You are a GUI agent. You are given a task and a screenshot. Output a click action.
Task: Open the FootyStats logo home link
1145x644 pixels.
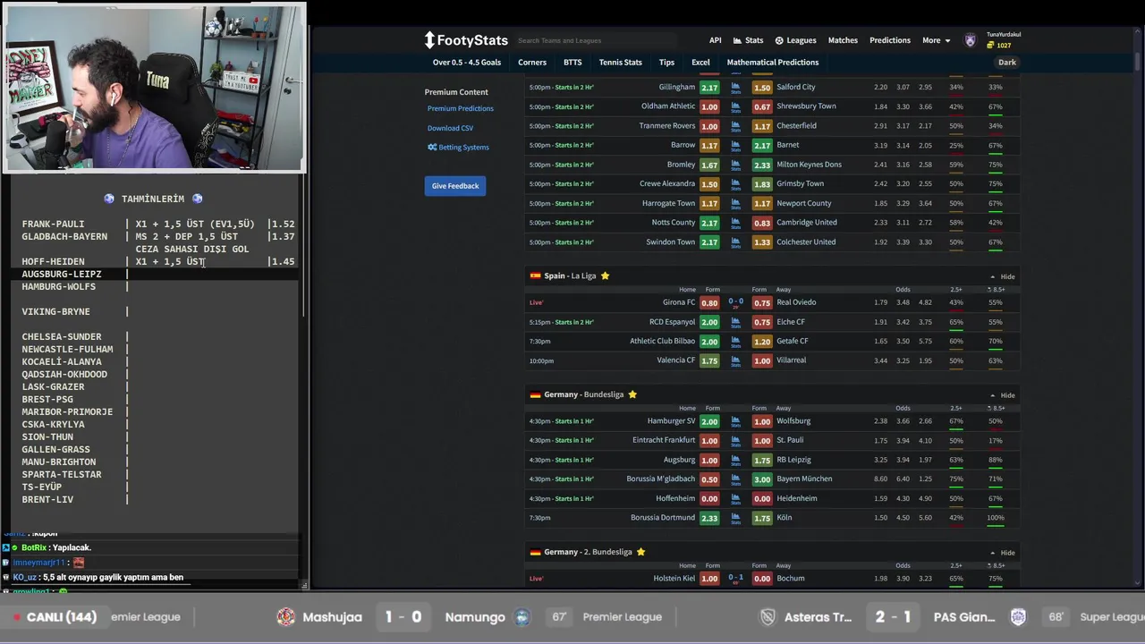(x=466, y=40)
